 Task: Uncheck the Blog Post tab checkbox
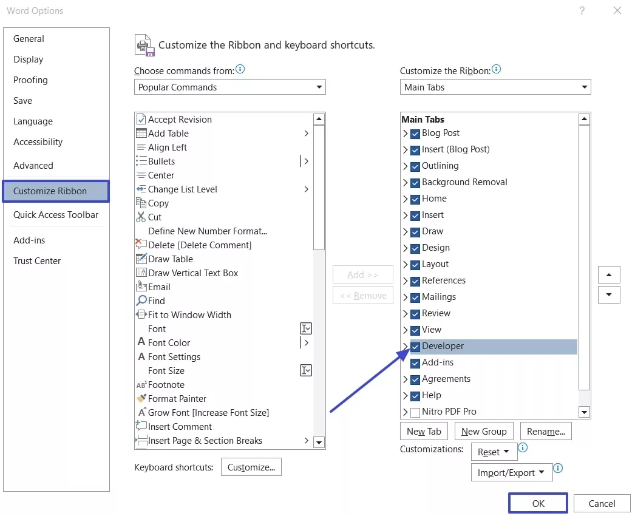click(x=415, y=134)
